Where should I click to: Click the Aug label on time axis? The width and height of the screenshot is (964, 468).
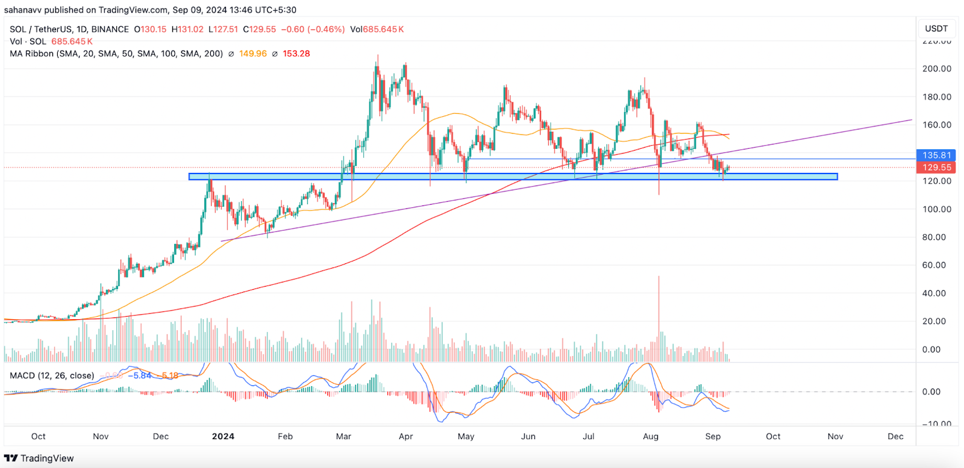coord(651,437)
